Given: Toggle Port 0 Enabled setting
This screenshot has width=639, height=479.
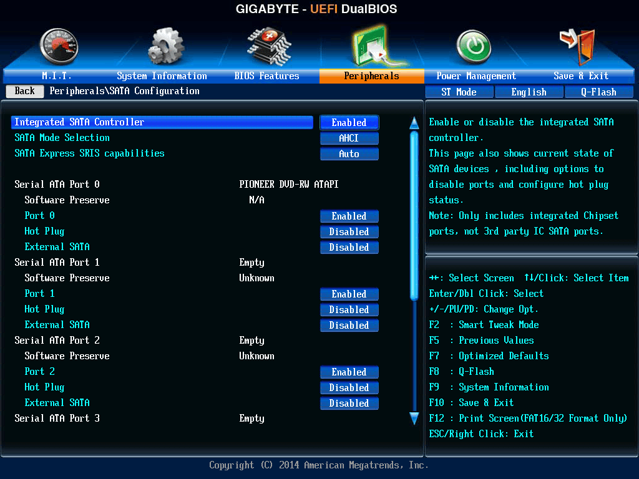Looking at the screenshot, I should tap(349, 216).
